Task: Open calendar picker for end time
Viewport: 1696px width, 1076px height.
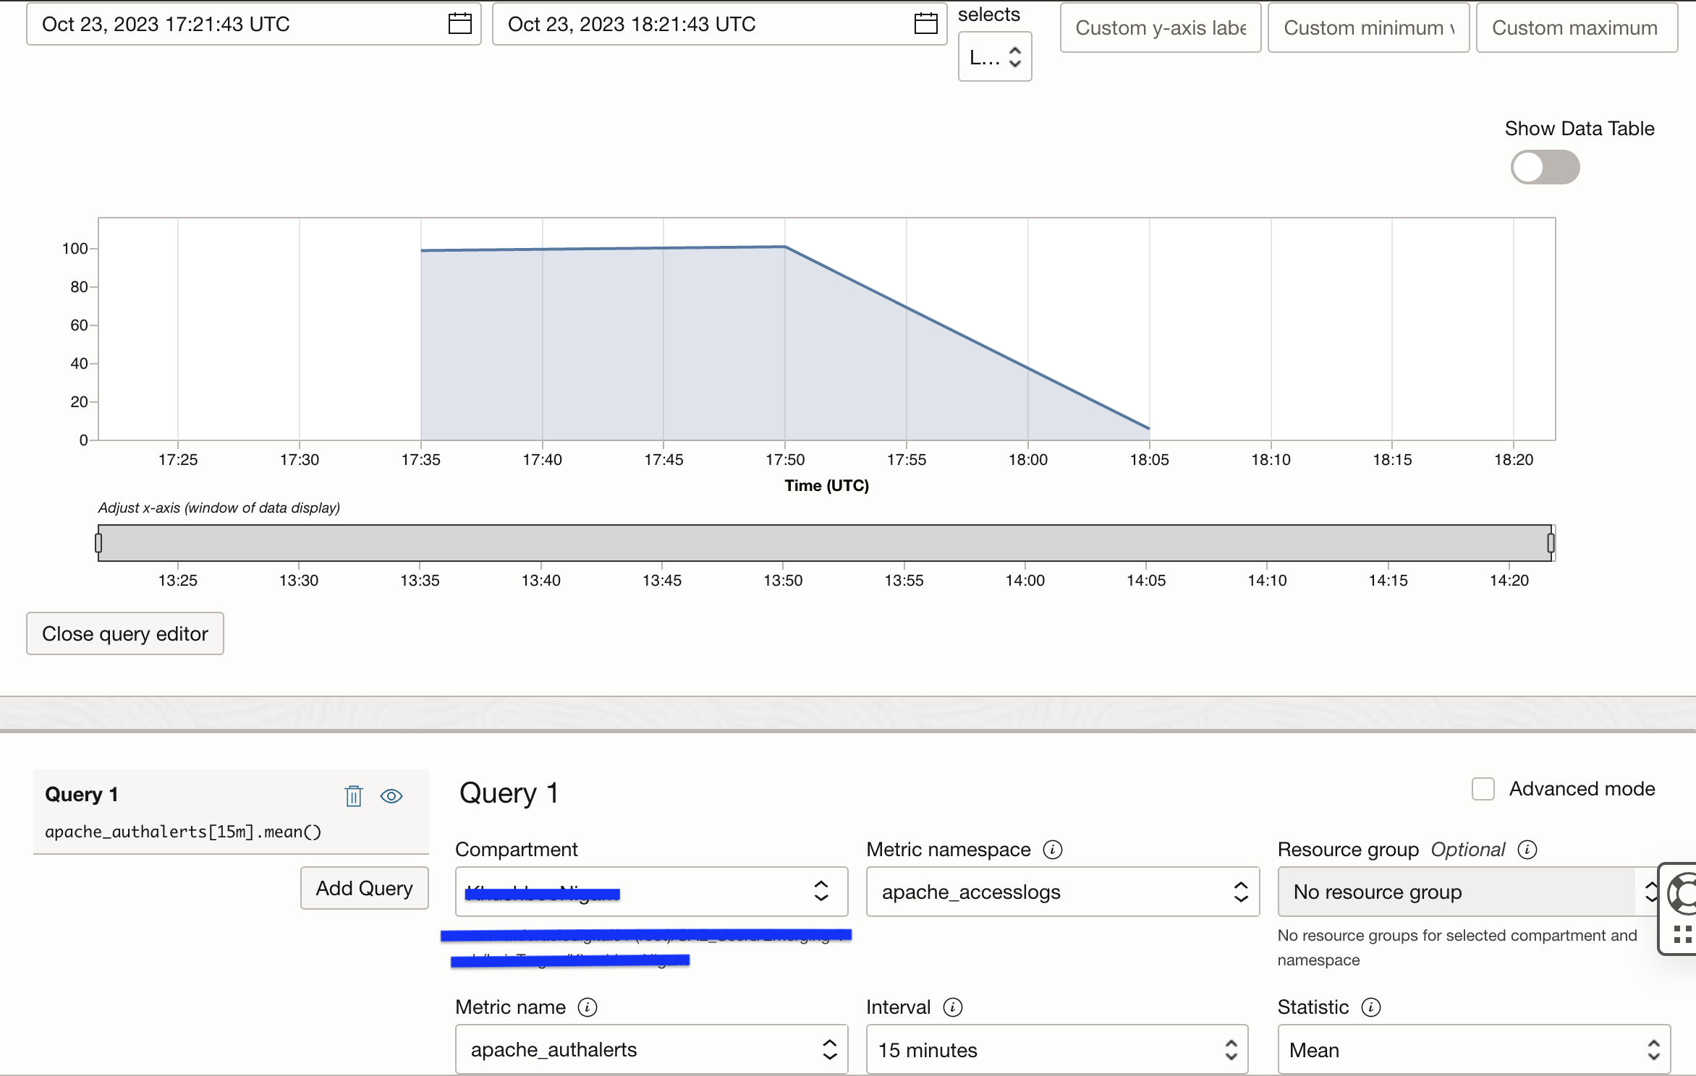Action: tap(925, 24)
